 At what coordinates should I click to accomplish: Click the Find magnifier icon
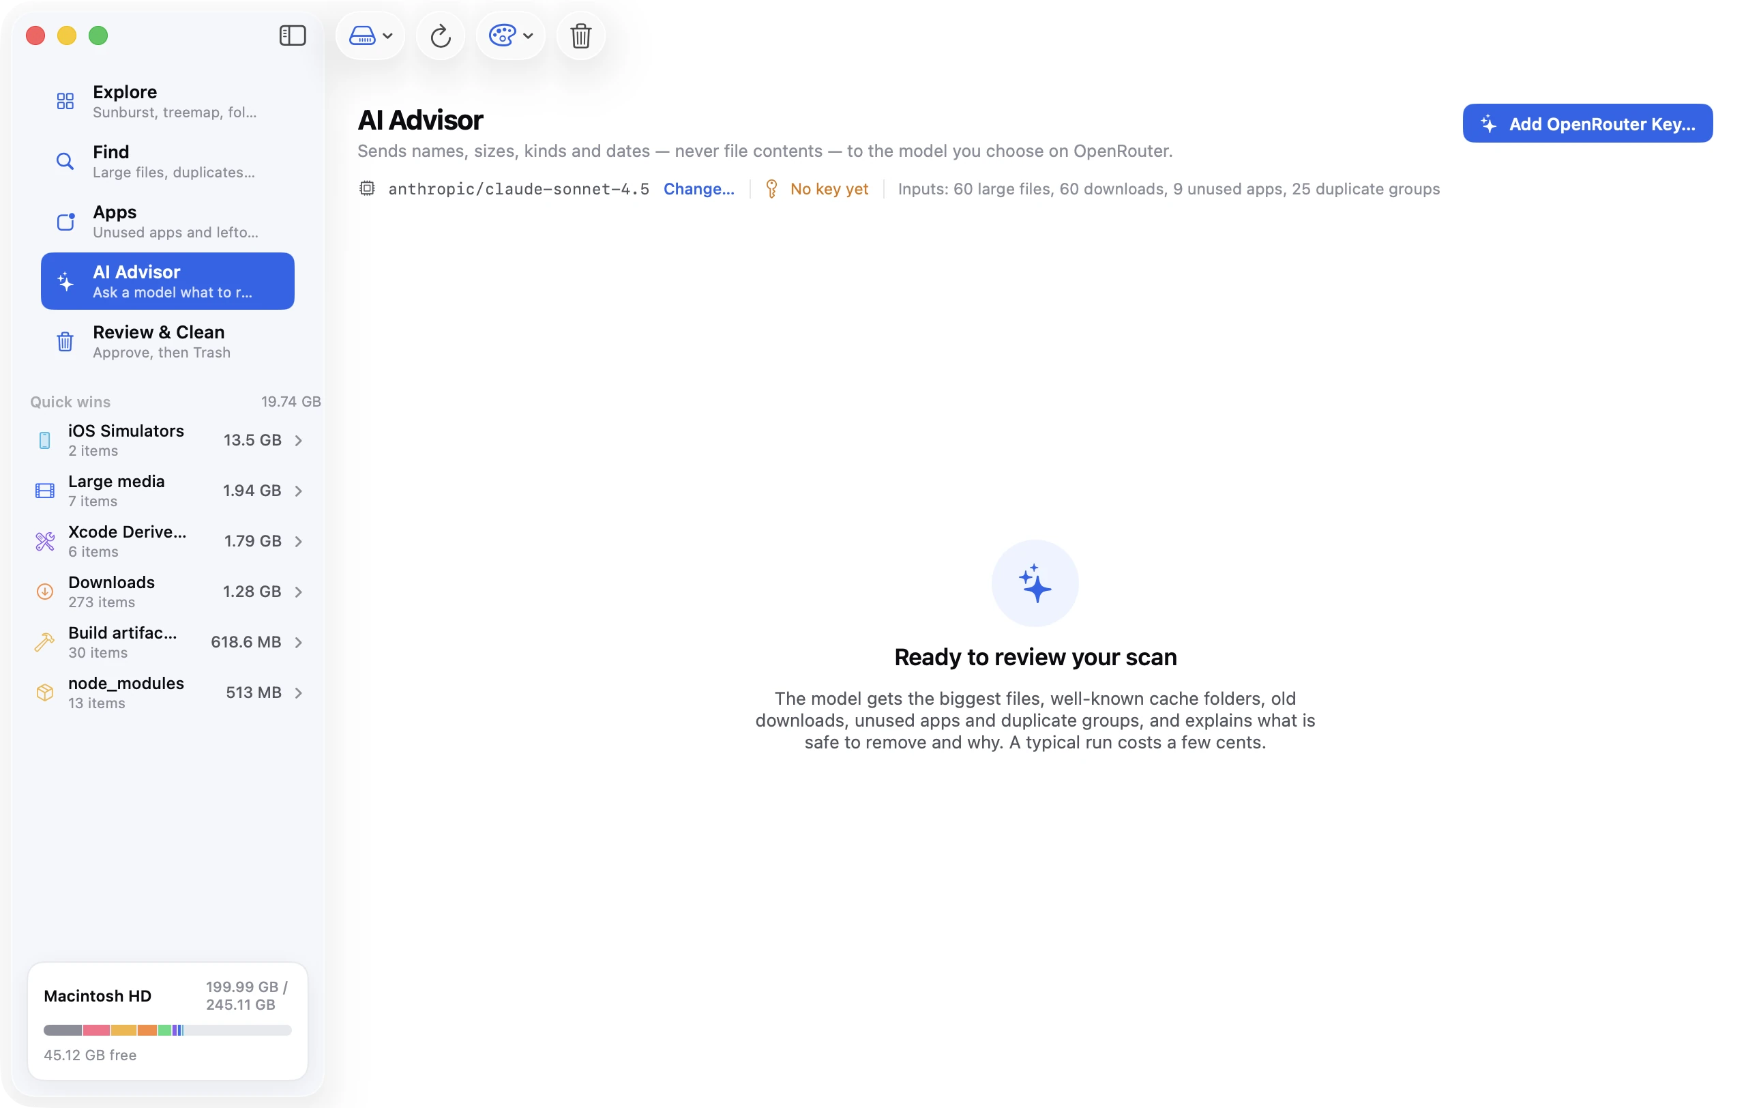tap(65, 161)
